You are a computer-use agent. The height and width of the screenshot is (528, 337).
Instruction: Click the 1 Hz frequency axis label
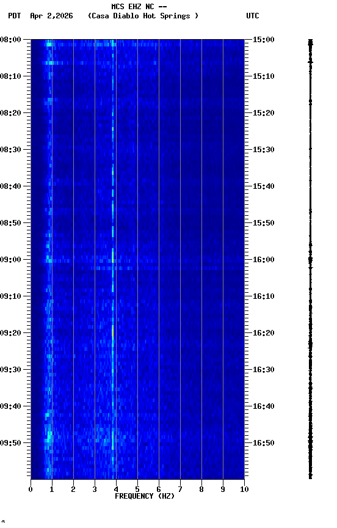pyautogui.click(x=52, y=490)
